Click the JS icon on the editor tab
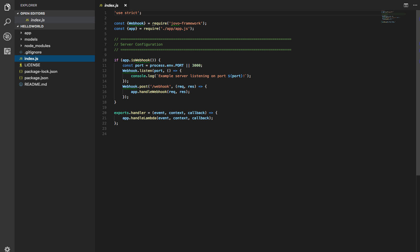The width and height of the screenshot is (420, 252). 101,5
